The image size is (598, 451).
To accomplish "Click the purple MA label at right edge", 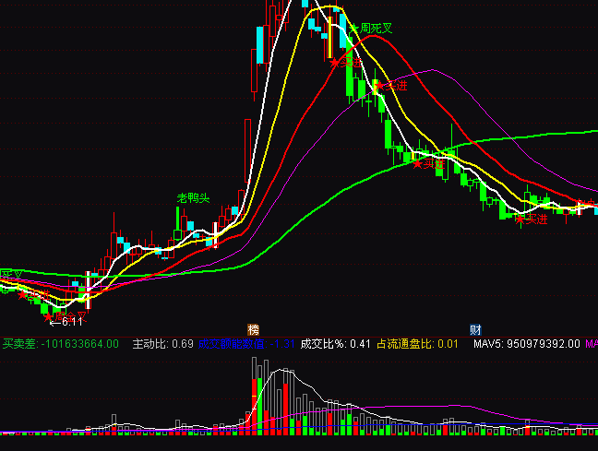I will [591, 344].
